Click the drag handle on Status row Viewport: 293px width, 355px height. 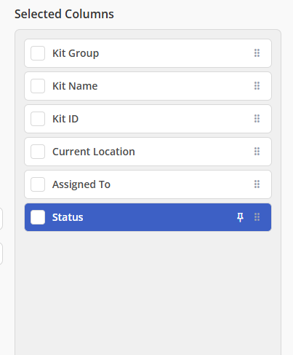coord(257,217)
